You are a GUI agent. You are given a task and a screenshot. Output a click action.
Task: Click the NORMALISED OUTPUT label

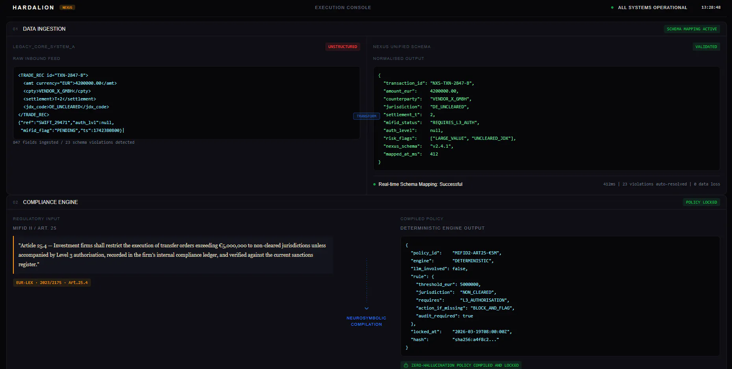tap(398, 58)
